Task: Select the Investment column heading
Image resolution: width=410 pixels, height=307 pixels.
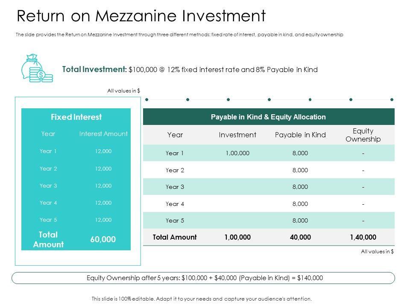Action: point(237,135)
